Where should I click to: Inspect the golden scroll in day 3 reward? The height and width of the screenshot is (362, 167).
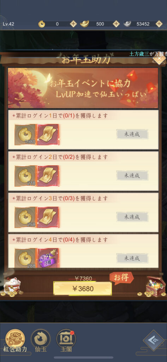[x=48, y=217]
